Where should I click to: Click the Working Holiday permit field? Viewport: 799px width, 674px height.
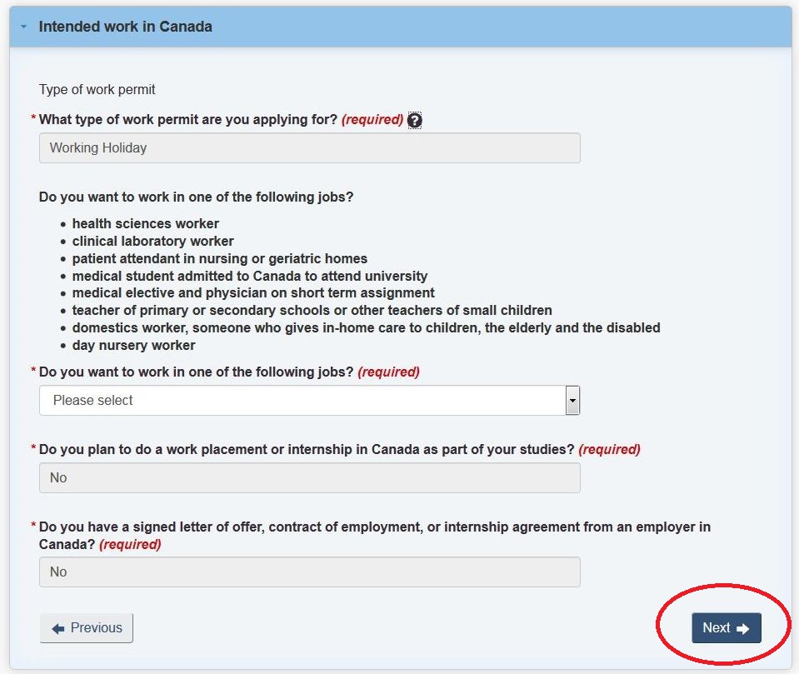tap(309, 147)
